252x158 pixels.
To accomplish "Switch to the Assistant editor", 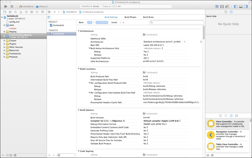I will 222,7.
